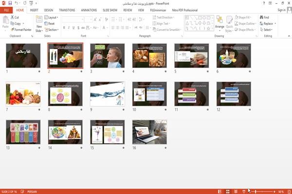The image size is (292, 194).
Task: Adjust the zoom slider handle
Action: 255,192
